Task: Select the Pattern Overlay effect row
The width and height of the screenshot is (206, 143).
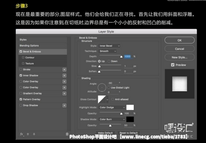Action: 43,99
